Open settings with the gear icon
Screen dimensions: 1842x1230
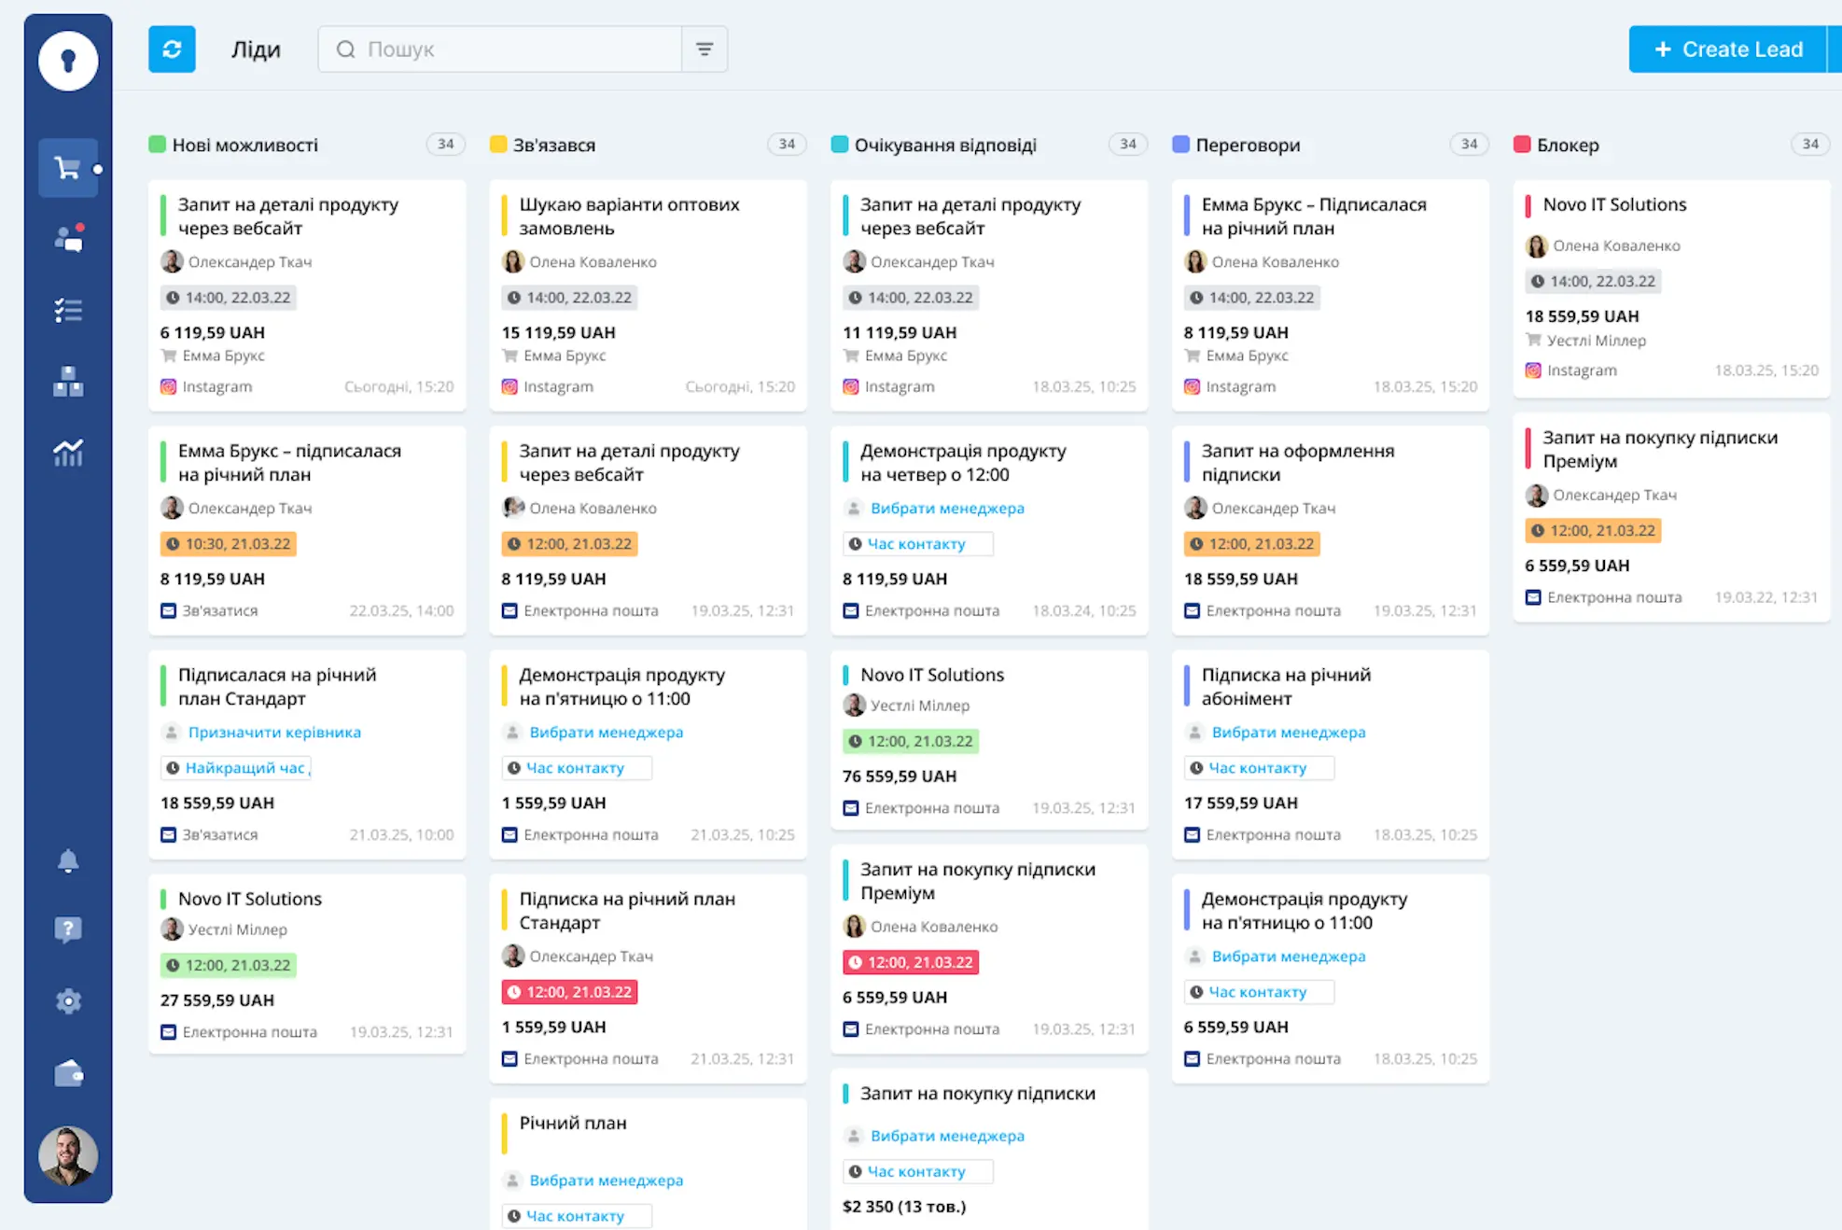tap(68, 1000)
